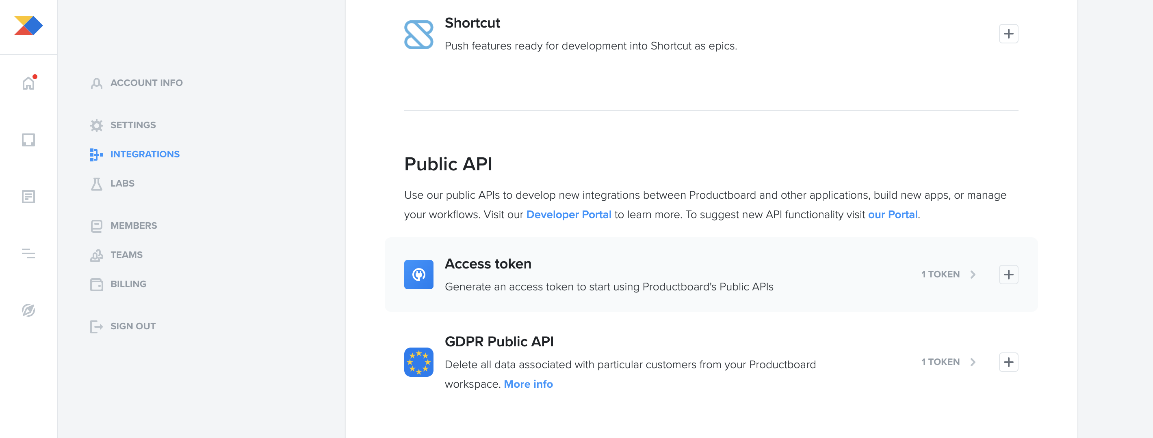Open the roadmap lines icon in sidebar

(x=28, y=253)
